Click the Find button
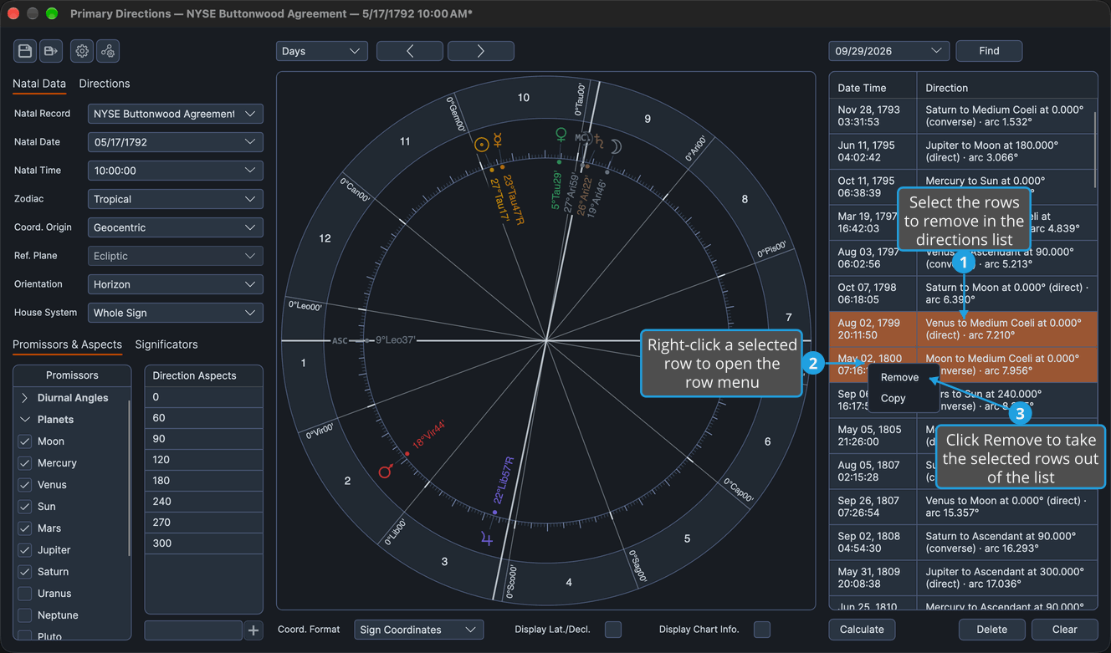The height and width of the screenshot is (653, 1111). 989,51
